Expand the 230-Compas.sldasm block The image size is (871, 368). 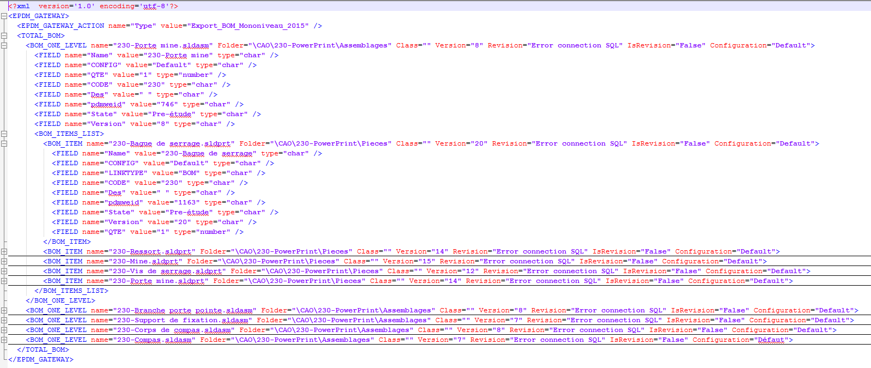click(x=4, y=340)
